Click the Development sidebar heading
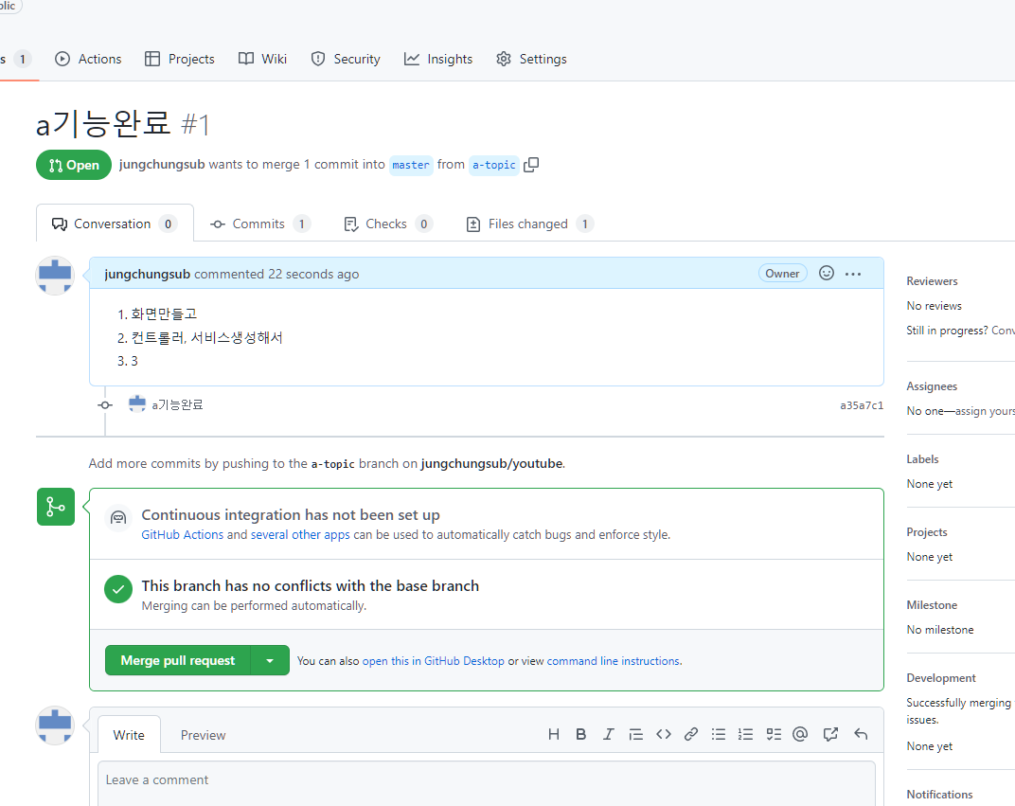Image resolution: width=1015 pixels, height=806 pixels. coord(940,678)
